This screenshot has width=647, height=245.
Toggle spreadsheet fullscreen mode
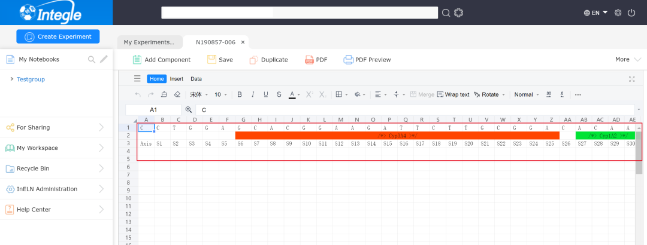pos(632,79)
